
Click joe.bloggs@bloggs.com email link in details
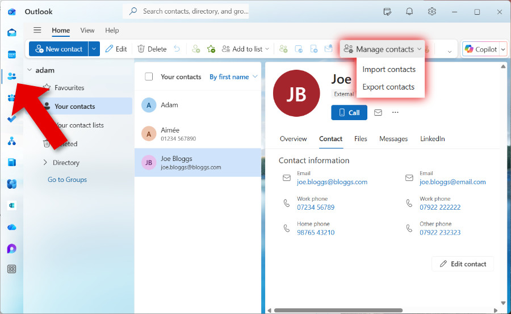pyautogui.click(x=332, y=182)
